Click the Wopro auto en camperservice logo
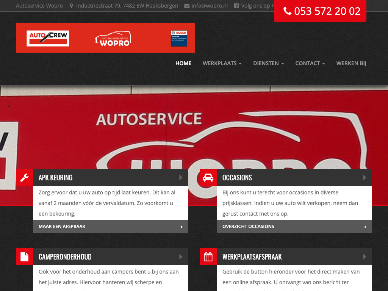388x291 pixels. 113,39
